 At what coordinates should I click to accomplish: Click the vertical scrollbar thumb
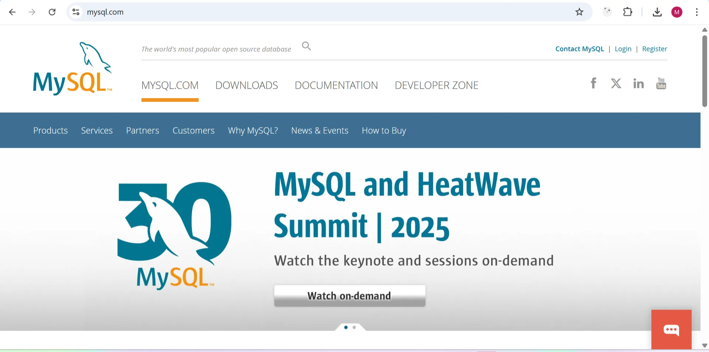tap(705, 71)
